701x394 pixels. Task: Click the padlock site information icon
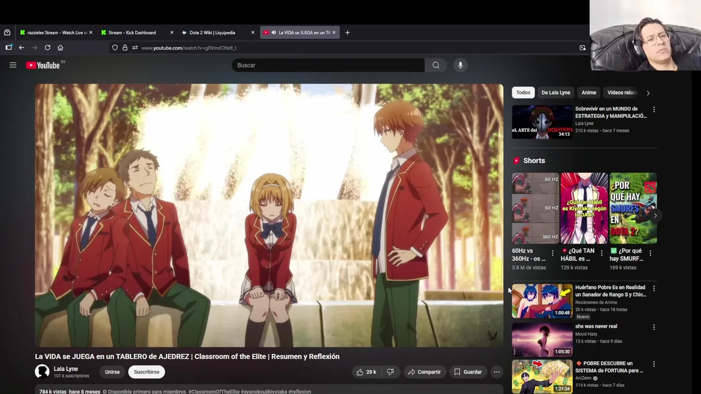point(125,48)
